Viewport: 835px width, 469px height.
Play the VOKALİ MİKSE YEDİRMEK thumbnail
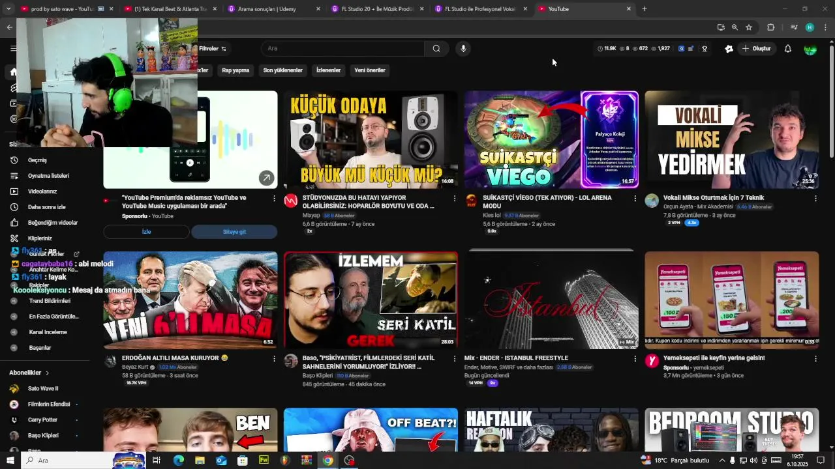[x=731, y=139]
